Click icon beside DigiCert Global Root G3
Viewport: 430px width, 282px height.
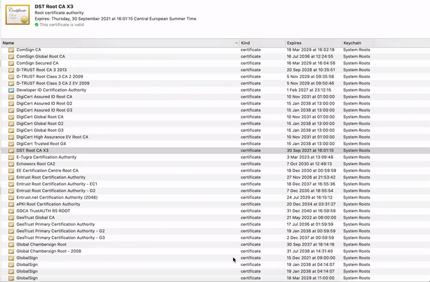click(11, 130)
